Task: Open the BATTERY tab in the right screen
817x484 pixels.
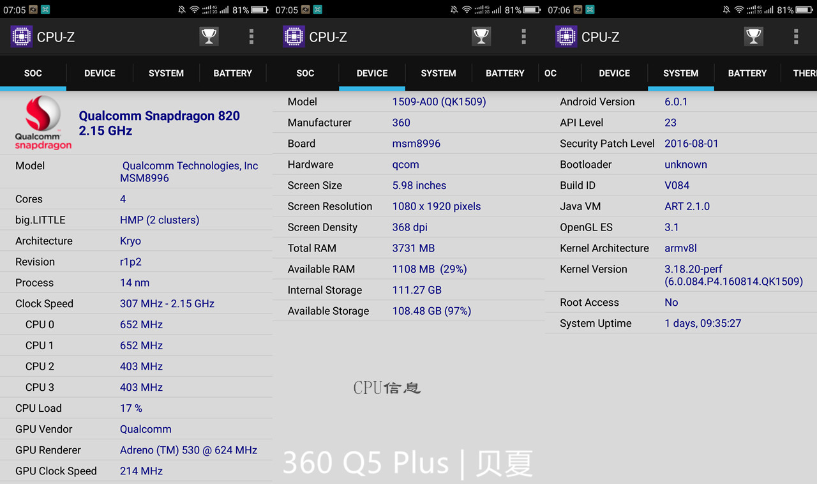Action: click(x=747, y=73)
